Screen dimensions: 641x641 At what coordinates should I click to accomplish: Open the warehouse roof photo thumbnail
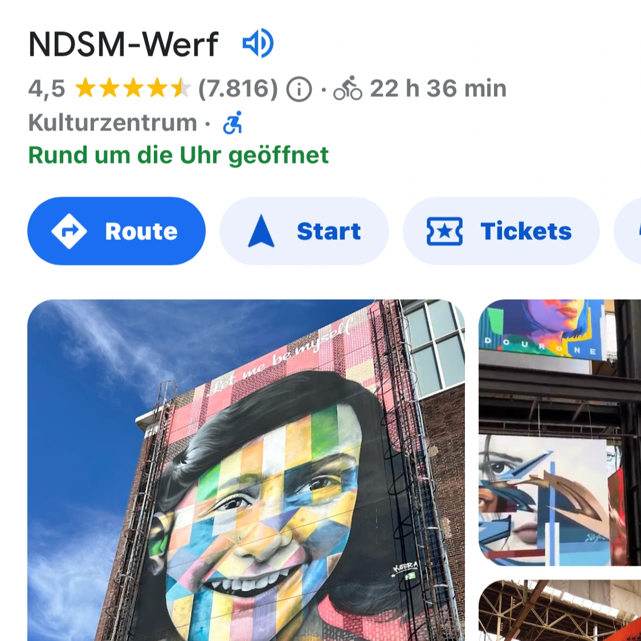[560, 610]
